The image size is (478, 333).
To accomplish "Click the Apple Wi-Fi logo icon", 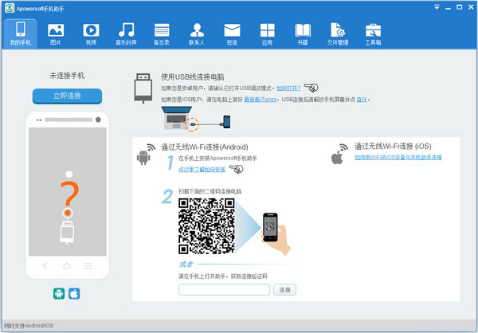I will tap(339, 155).
